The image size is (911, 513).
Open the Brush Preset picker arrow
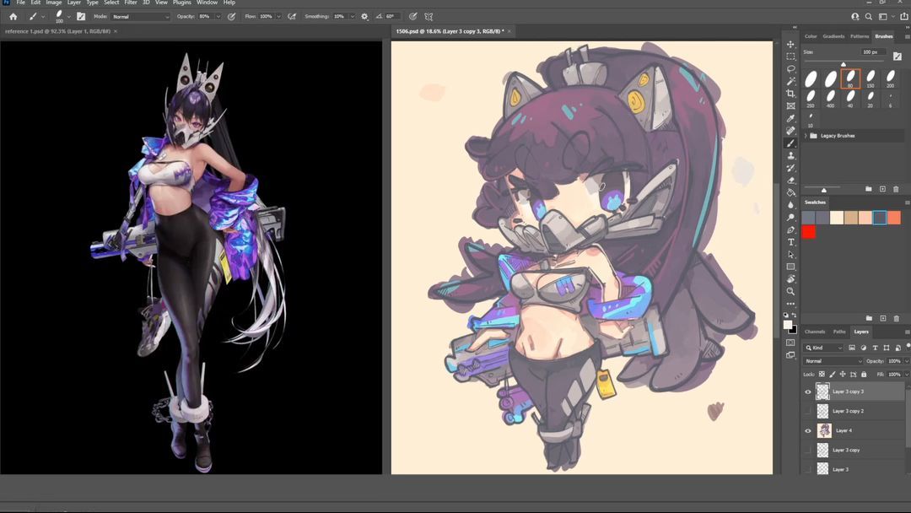point(69,17)
